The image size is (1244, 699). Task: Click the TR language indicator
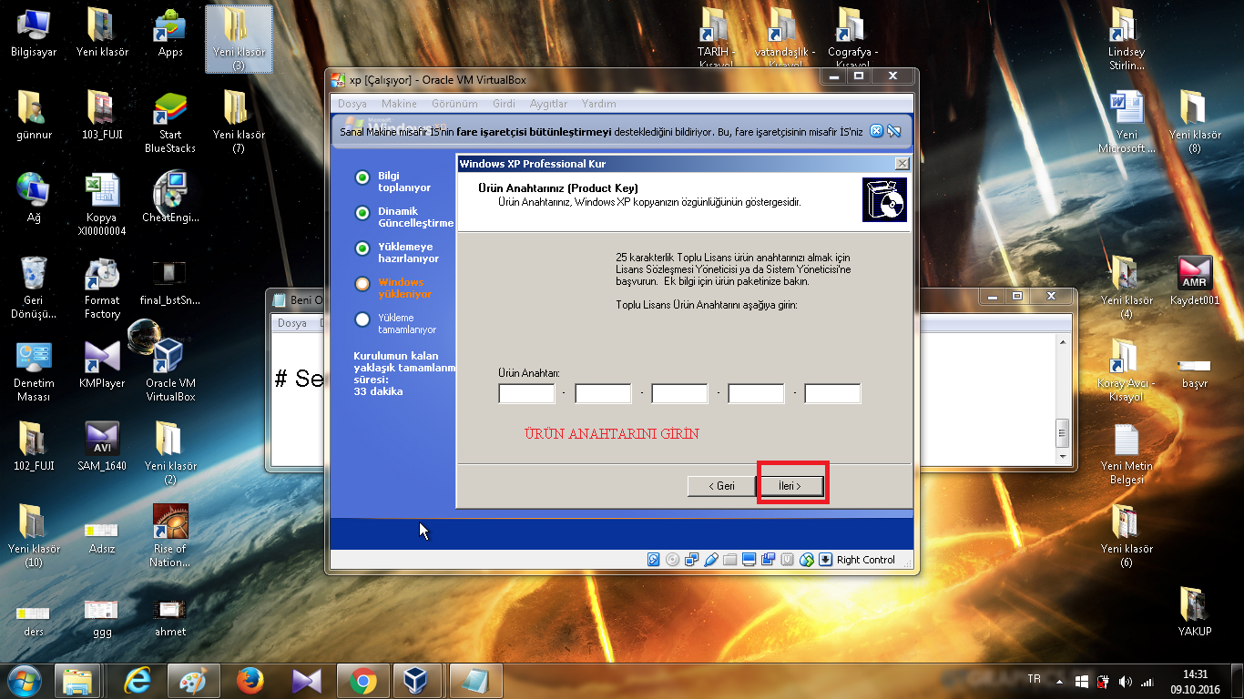pos(1034,679)
